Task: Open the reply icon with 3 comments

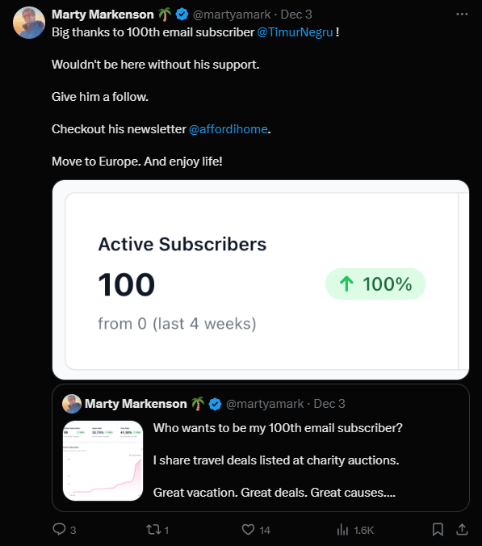Action: (x=59, y=529)
